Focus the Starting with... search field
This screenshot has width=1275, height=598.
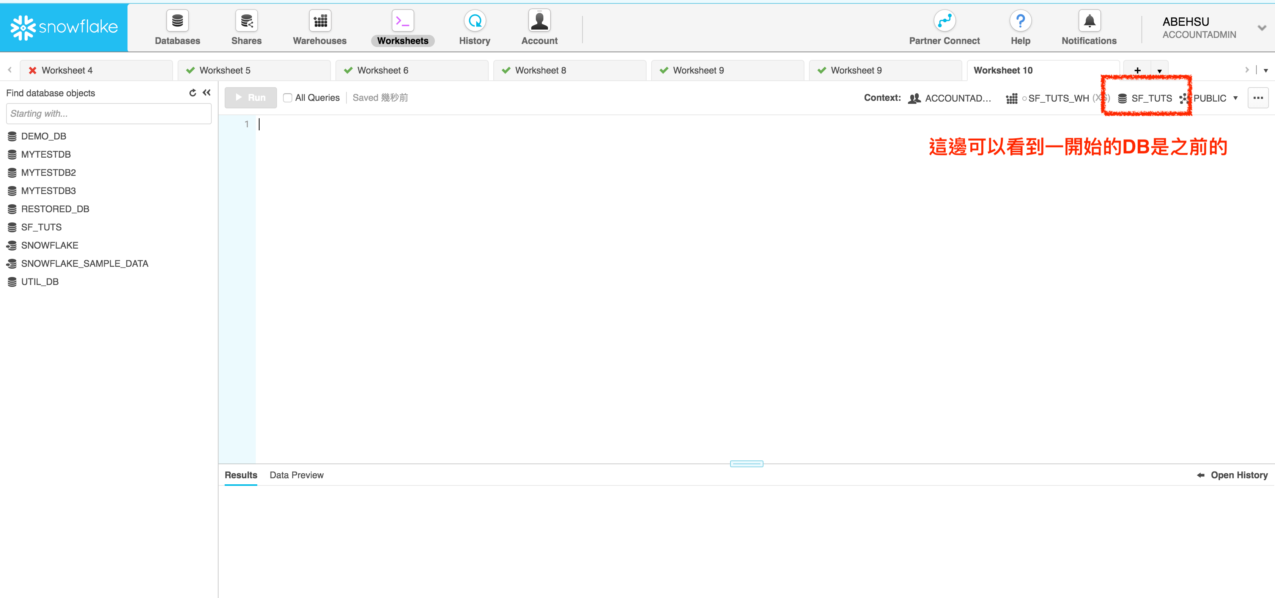109,114
